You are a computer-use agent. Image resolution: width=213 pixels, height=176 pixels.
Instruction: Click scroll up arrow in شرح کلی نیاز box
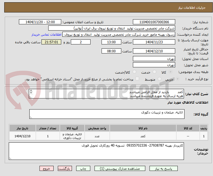pos(31,91)
